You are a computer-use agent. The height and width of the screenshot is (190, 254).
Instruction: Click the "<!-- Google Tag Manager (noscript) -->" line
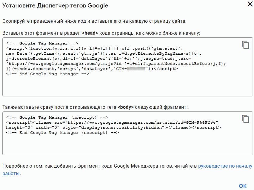coord(57,117)
